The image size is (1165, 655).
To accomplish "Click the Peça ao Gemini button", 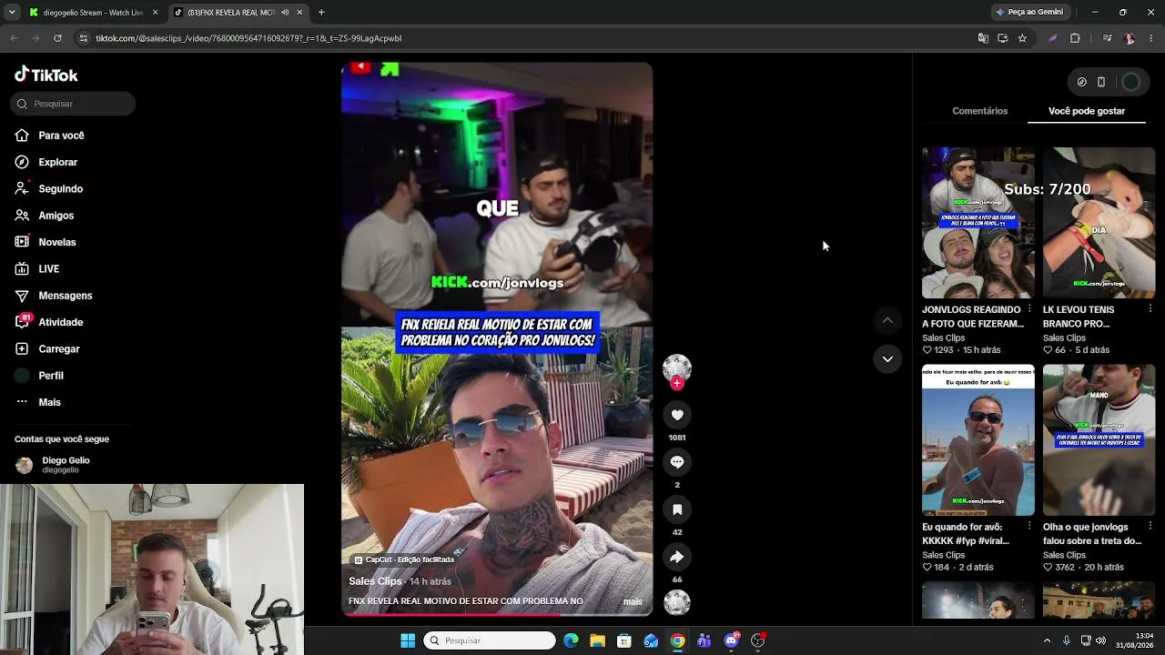I will pyautogui.click(x=1030, y=13).
